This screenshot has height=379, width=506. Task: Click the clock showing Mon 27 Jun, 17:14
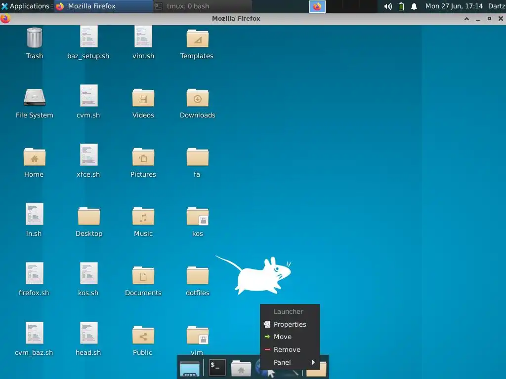pyautogui.click(x=454, y=6)
